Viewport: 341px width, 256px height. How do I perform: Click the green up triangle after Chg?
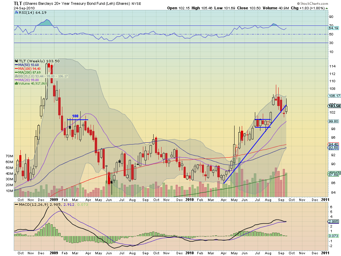327,8
